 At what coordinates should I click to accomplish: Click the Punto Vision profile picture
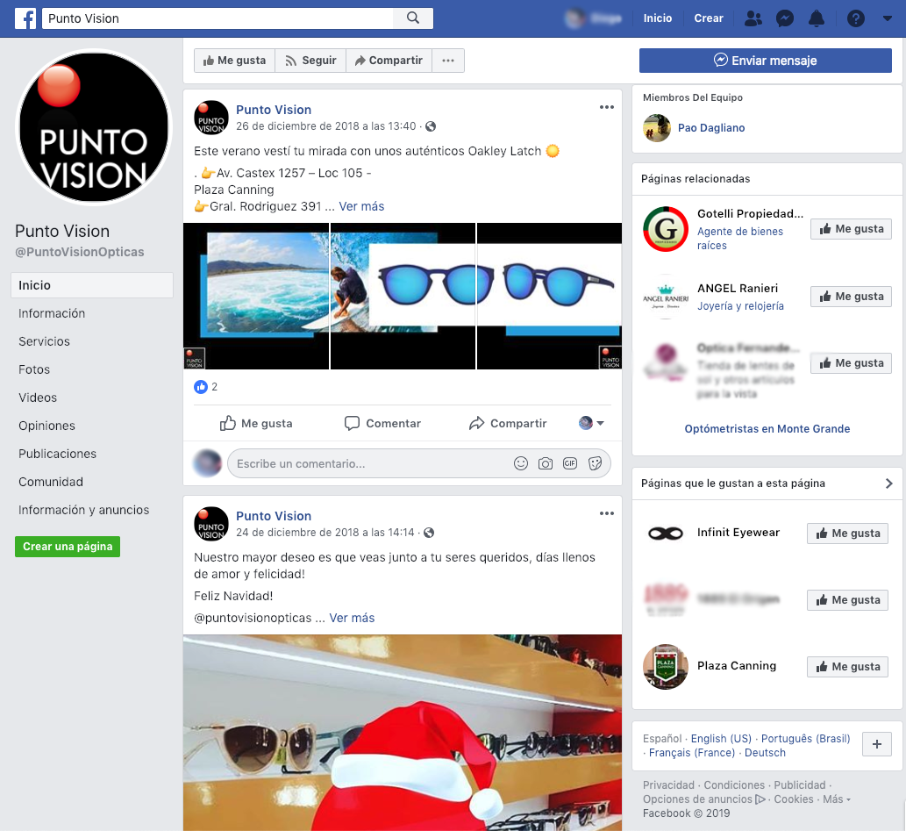click(x=94, y=127)
